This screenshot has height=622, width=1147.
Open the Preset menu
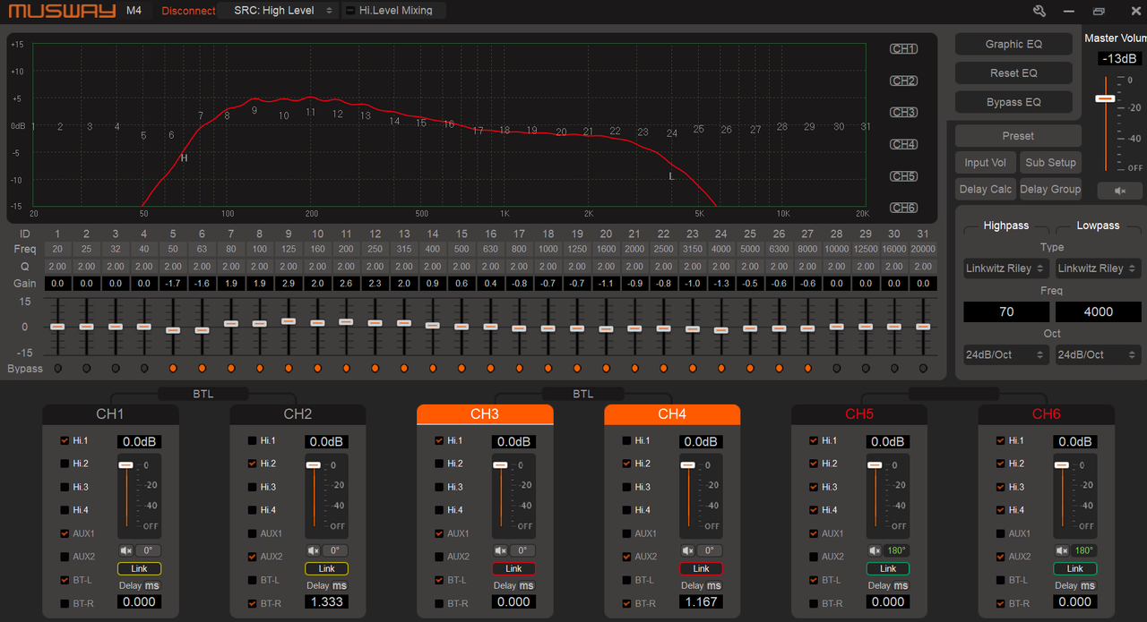coord(1018,136)
